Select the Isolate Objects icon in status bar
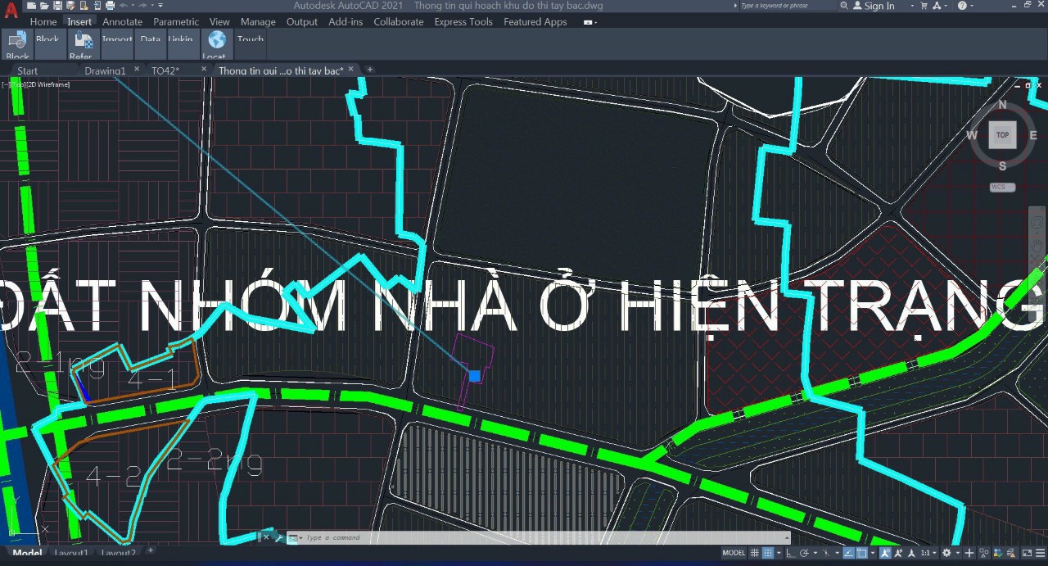1048x566 pixels. [984, 552]
